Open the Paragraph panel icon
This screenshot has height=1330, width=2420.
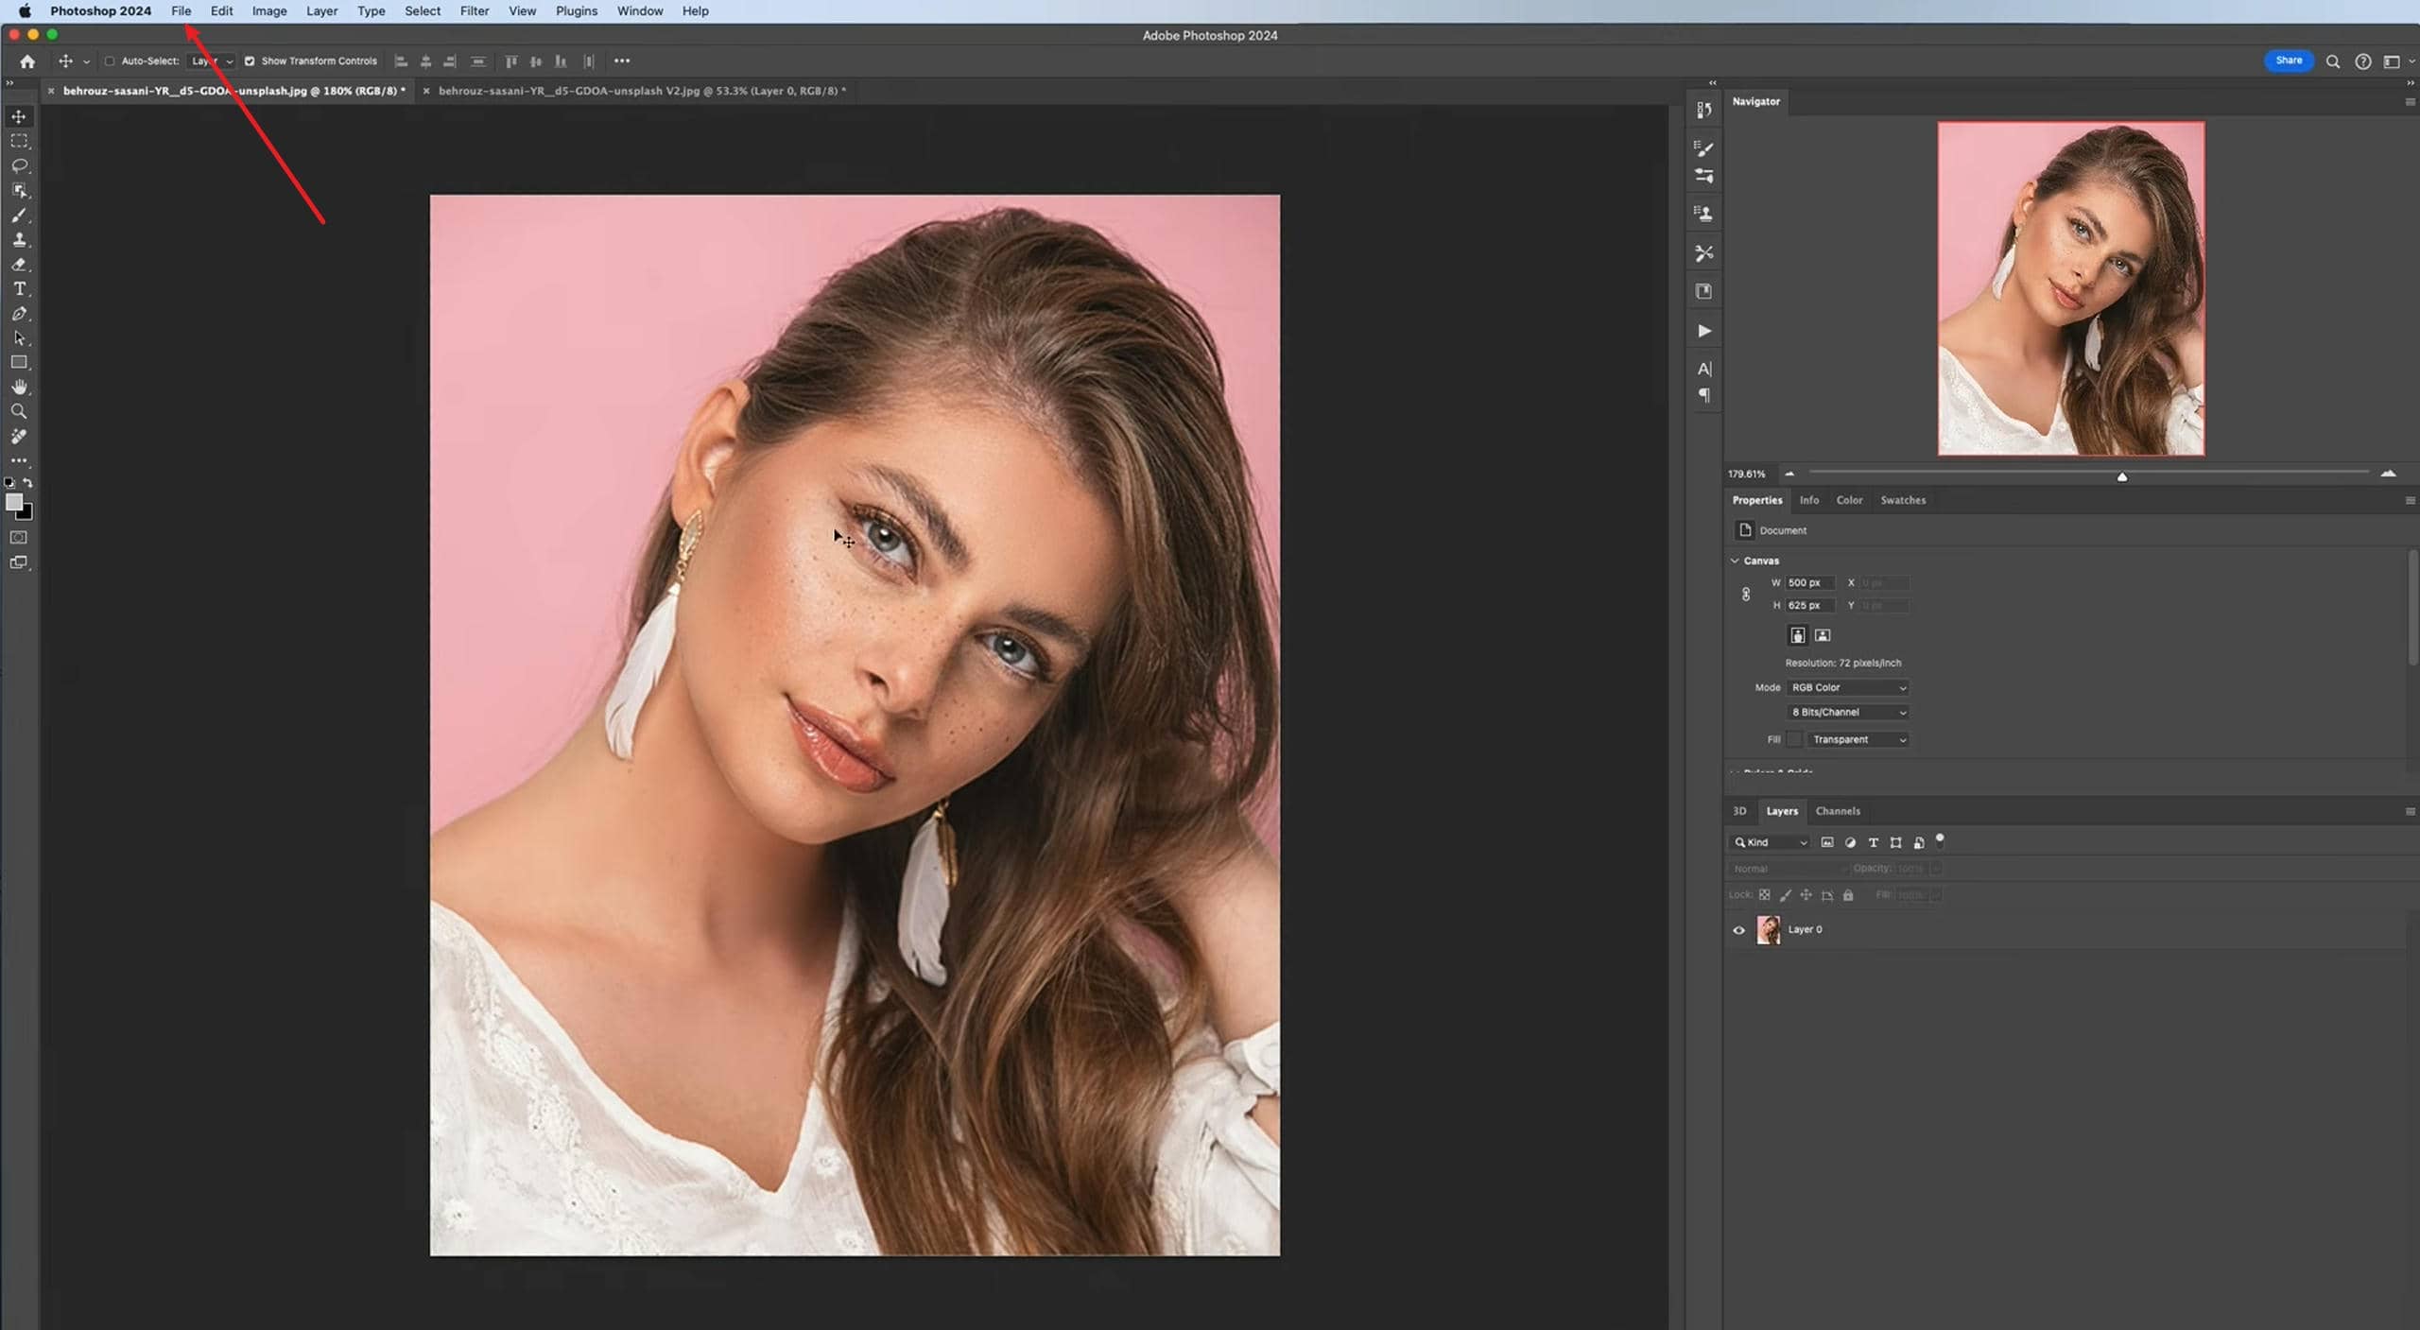1704,395
